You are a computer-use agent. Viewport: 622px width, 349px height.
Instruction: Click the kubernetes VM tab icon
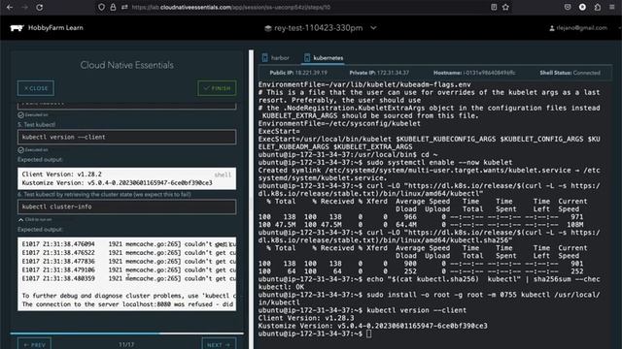point(307,58)
